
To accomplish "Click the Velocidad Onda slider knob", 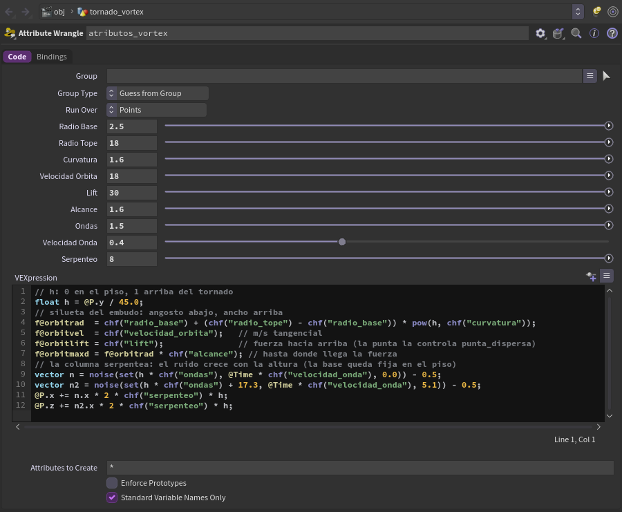I will pos(342,242).
